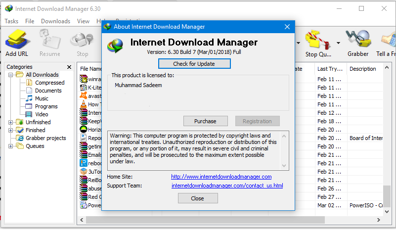Select the winrar file archive icon

tap(84, 79)
